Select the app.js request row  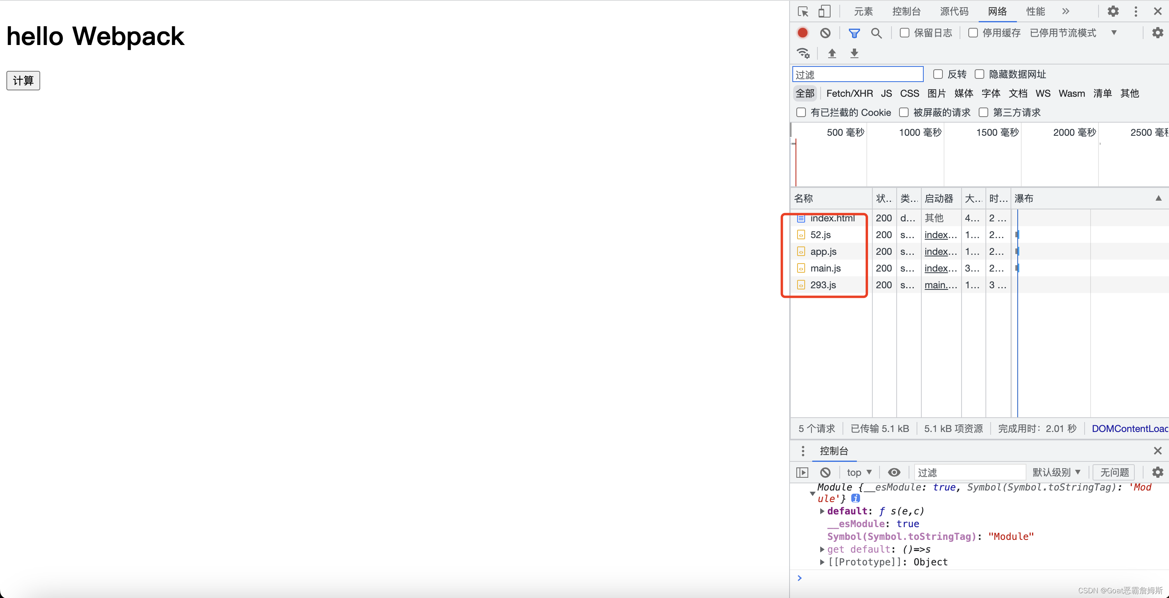click(979, 251)
